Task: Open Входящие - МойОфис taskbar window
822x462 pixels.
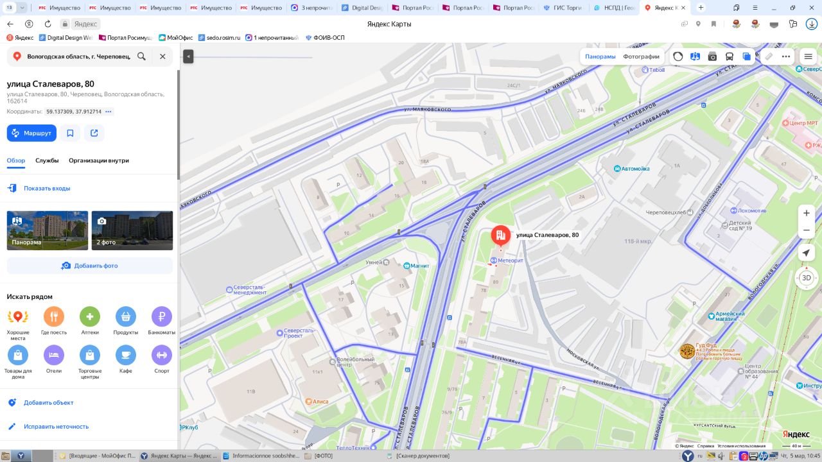Action: point(98,456)
